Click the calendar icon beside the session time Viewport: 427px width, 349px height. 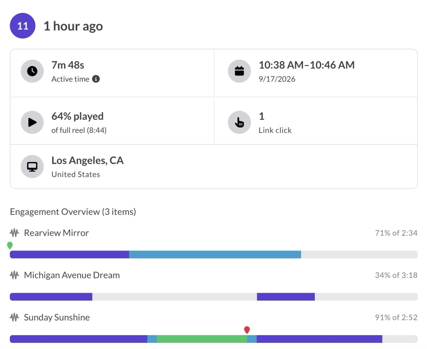pyautogui.click(x=239, y=71)
